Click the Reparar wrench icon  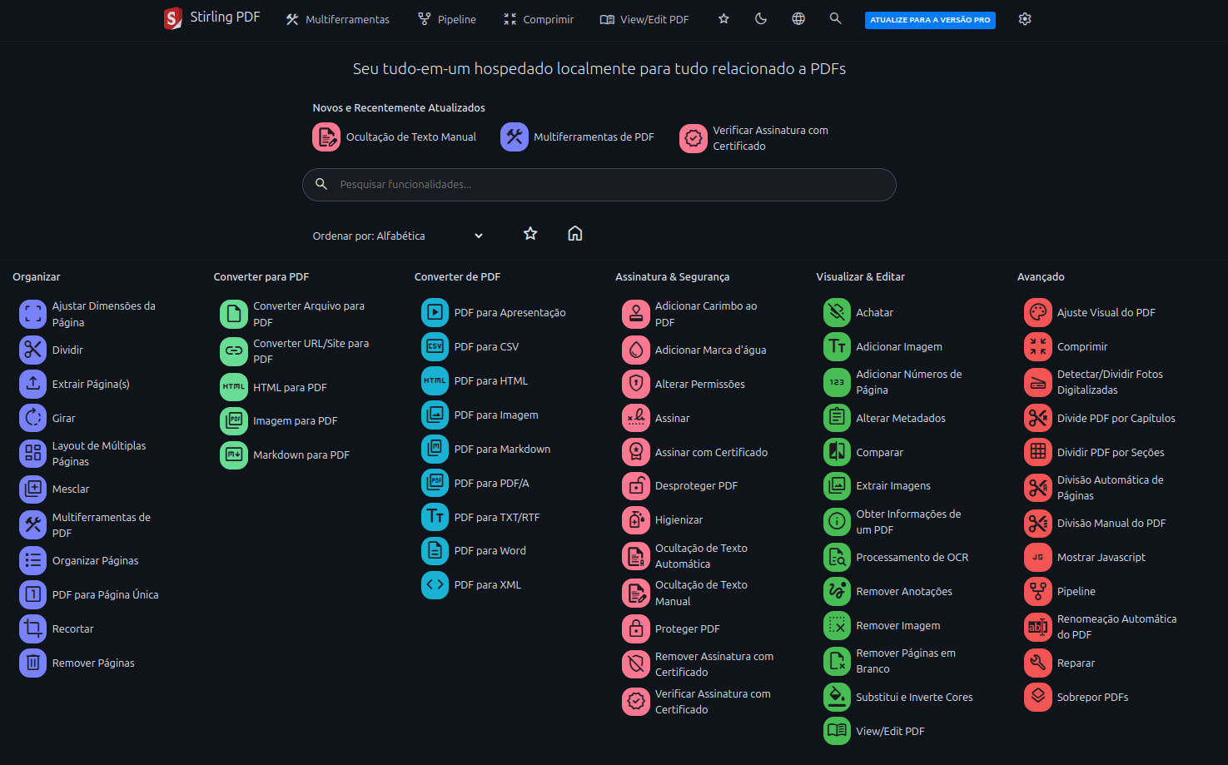pos(1038,663)
